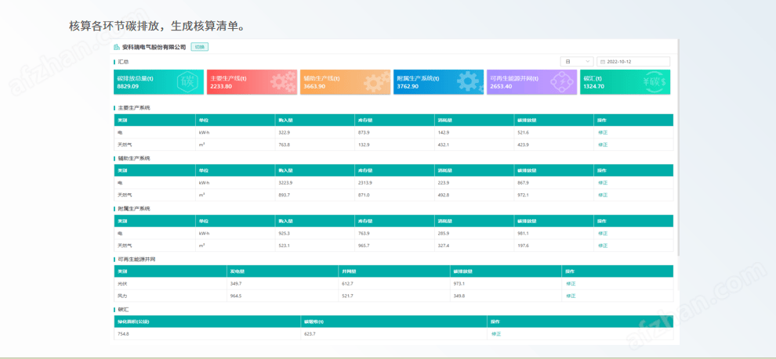Image resolution: width=776 pixels, height=359 pixels.
Task: Click consumption value 327.4
Action: (x=444, y=246)
